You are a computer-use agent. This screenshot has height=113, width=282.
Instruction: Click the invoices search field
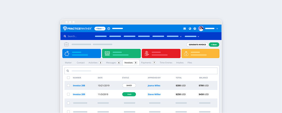coord(141,71)
